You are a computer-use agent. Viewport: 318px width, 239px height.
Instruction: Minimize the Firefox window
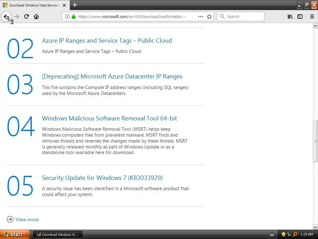(x=299, y=5)
